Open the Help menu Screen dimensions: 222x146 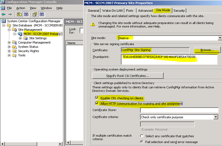[59, 8]
